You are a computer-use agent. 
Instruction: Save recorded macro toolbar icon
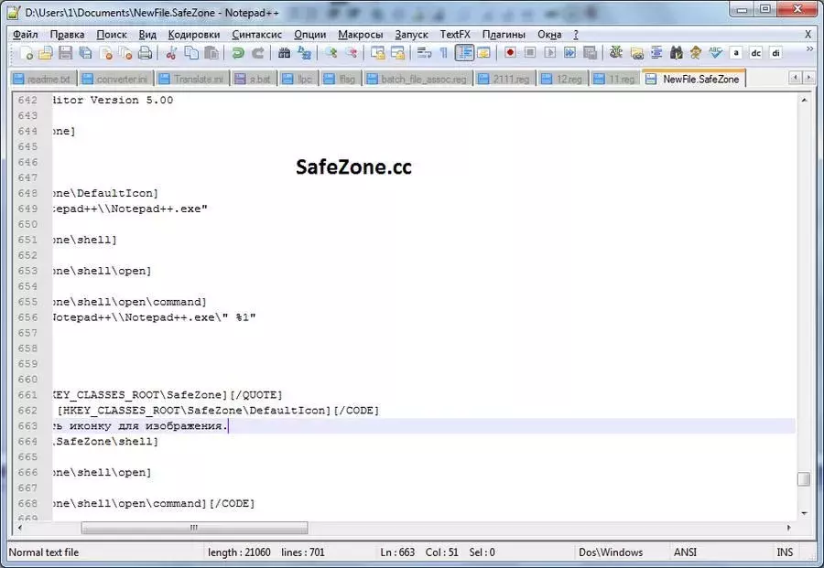[591, 53]
